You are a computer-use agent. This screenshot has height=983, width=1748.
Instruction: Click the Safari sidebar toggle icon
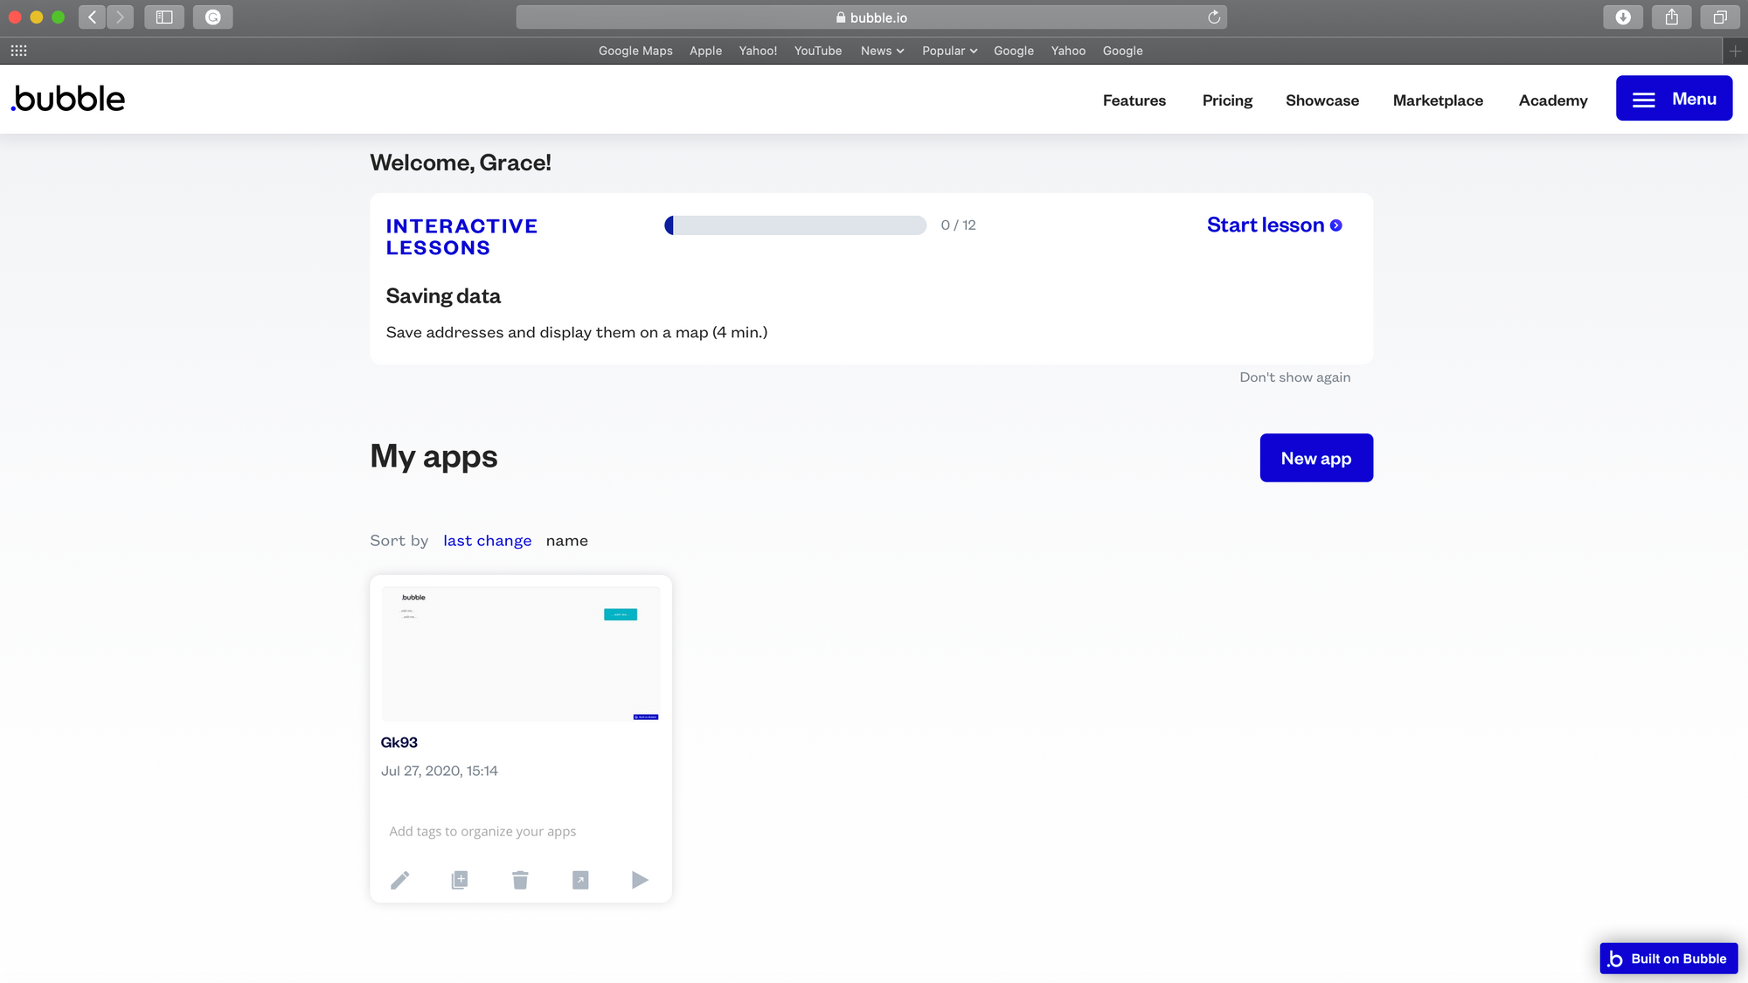click(164, 17)
